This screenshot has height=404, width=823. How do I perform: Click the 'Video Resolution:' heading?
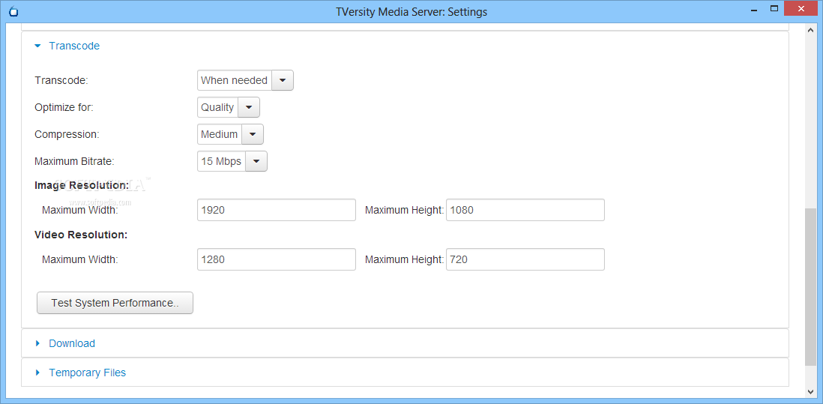(x=81, y=235)
